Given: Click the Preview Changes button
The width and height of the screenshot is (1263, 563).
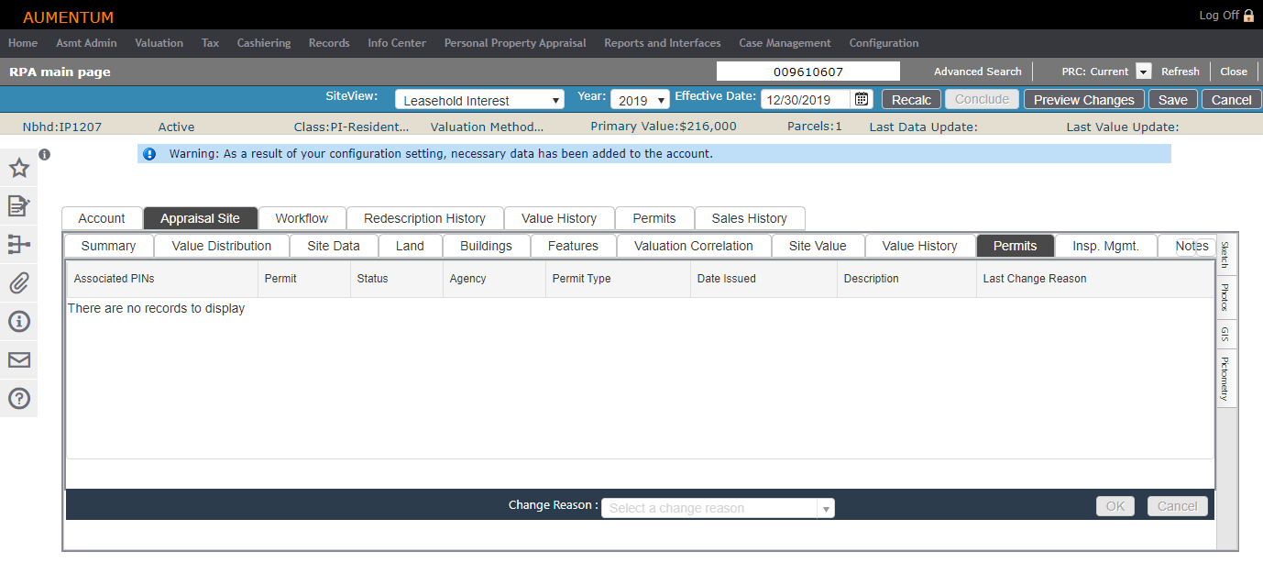Looking at the screenshot, I should coord(1083,100).
